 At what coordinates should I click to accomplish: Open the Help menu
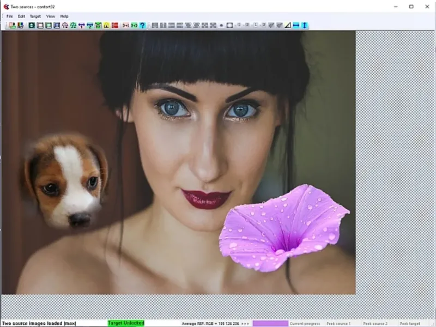(64, 16)
